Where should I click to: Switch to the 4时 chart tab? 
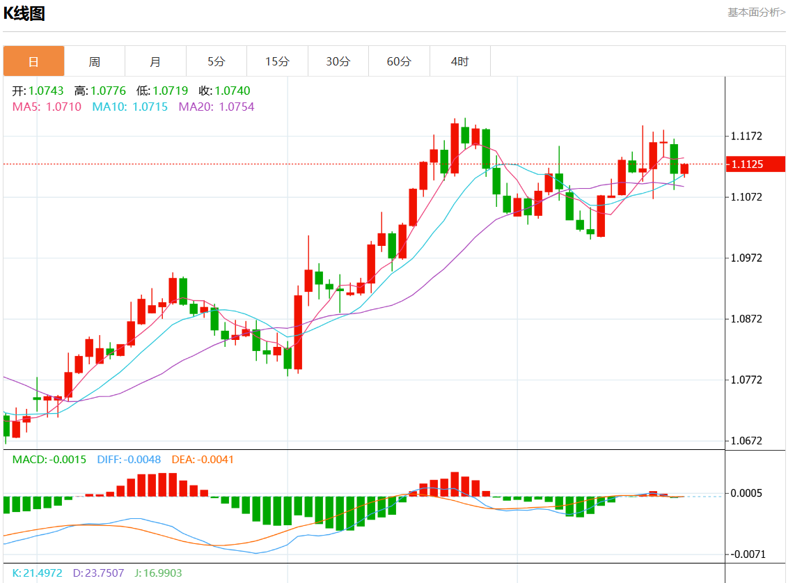coord(459,61)
